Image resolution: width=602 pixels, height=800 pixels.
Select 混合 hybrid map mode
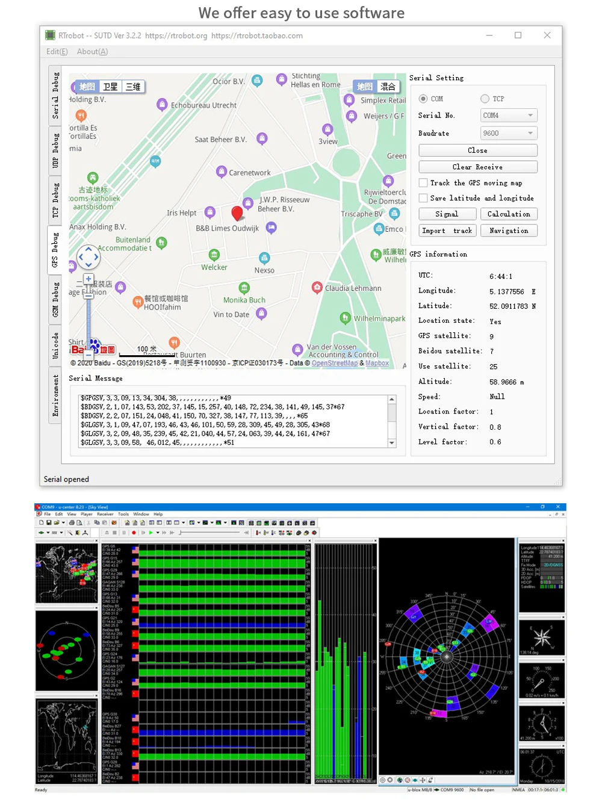[388, 87]
